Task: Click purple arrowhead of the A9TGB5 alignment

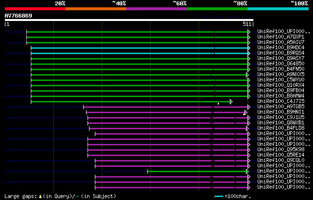Action: coord(249,107)
